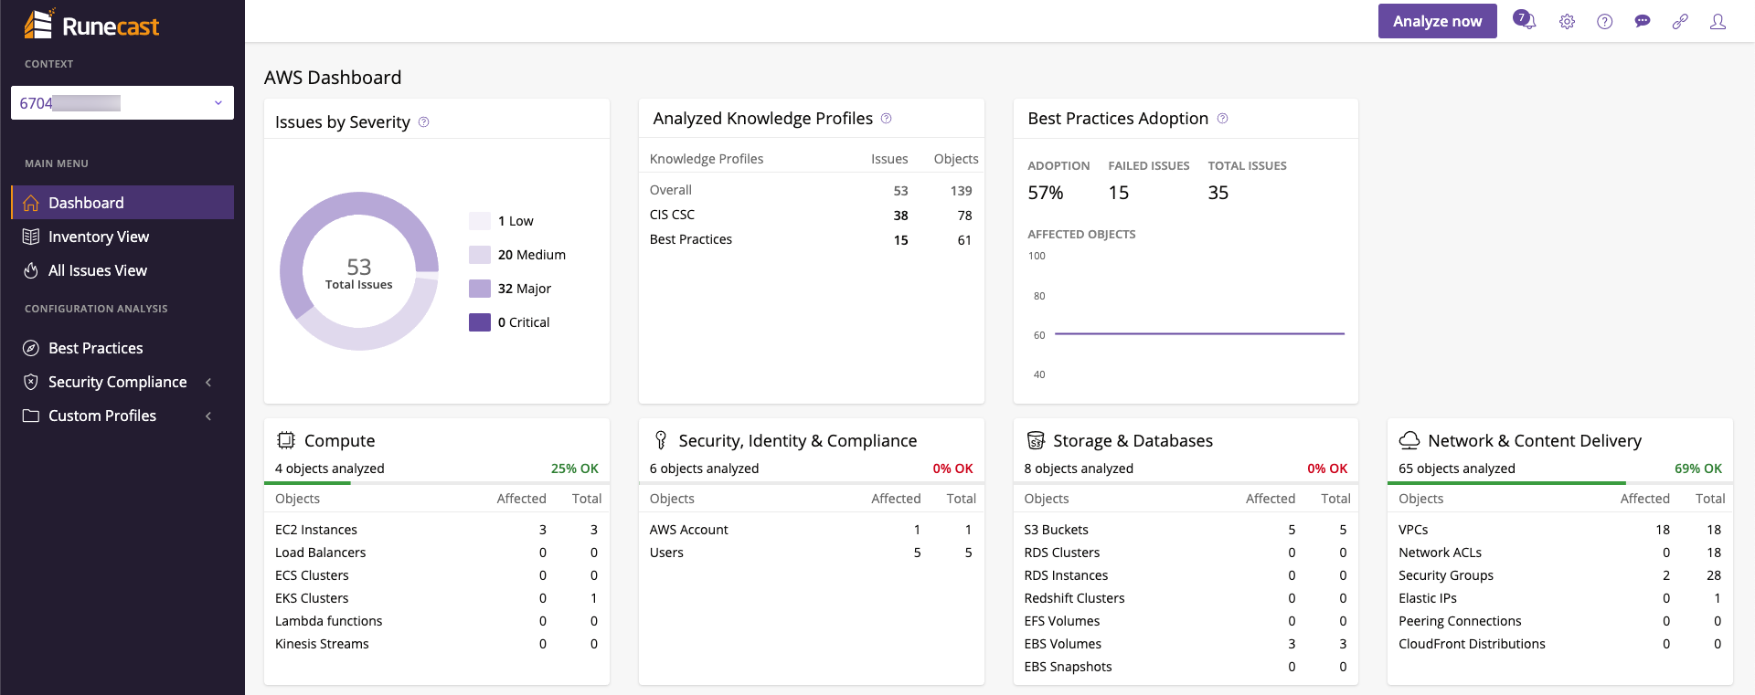Click AWS Account row
Screen dimensions: 1755x695
point(811,530)
